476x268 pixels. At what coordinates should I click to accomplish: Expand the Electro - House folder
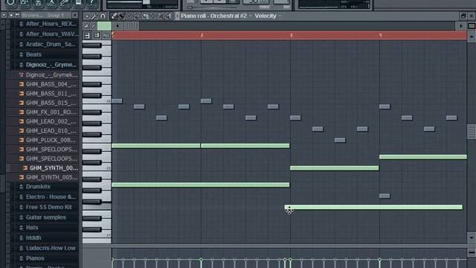(48, 197)
